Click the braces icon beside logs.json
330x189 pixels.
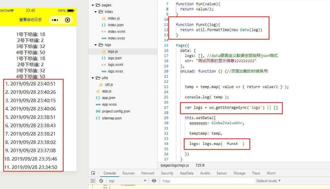point(104,58)
